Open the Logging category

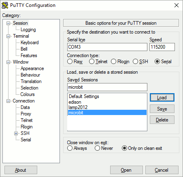click(28, 30)
